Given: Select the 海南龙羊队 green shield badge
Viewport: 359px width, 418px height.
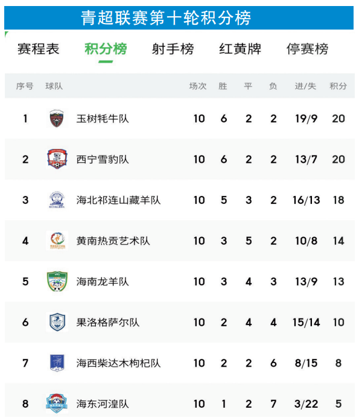Looking at the screenshot, I should tap(57, 281).
